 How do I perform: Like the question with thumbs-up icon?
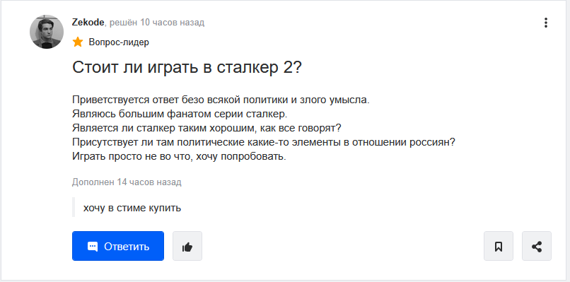click(x=187, y=246)
